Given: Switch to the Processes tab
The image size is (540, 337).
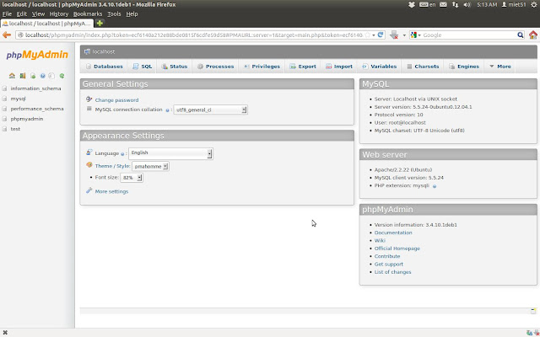Looking at the screenshot, I should point(216,67).
